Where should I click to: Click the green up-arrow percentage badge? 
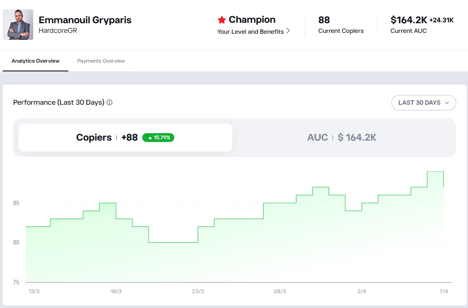[x=158, y=137]
